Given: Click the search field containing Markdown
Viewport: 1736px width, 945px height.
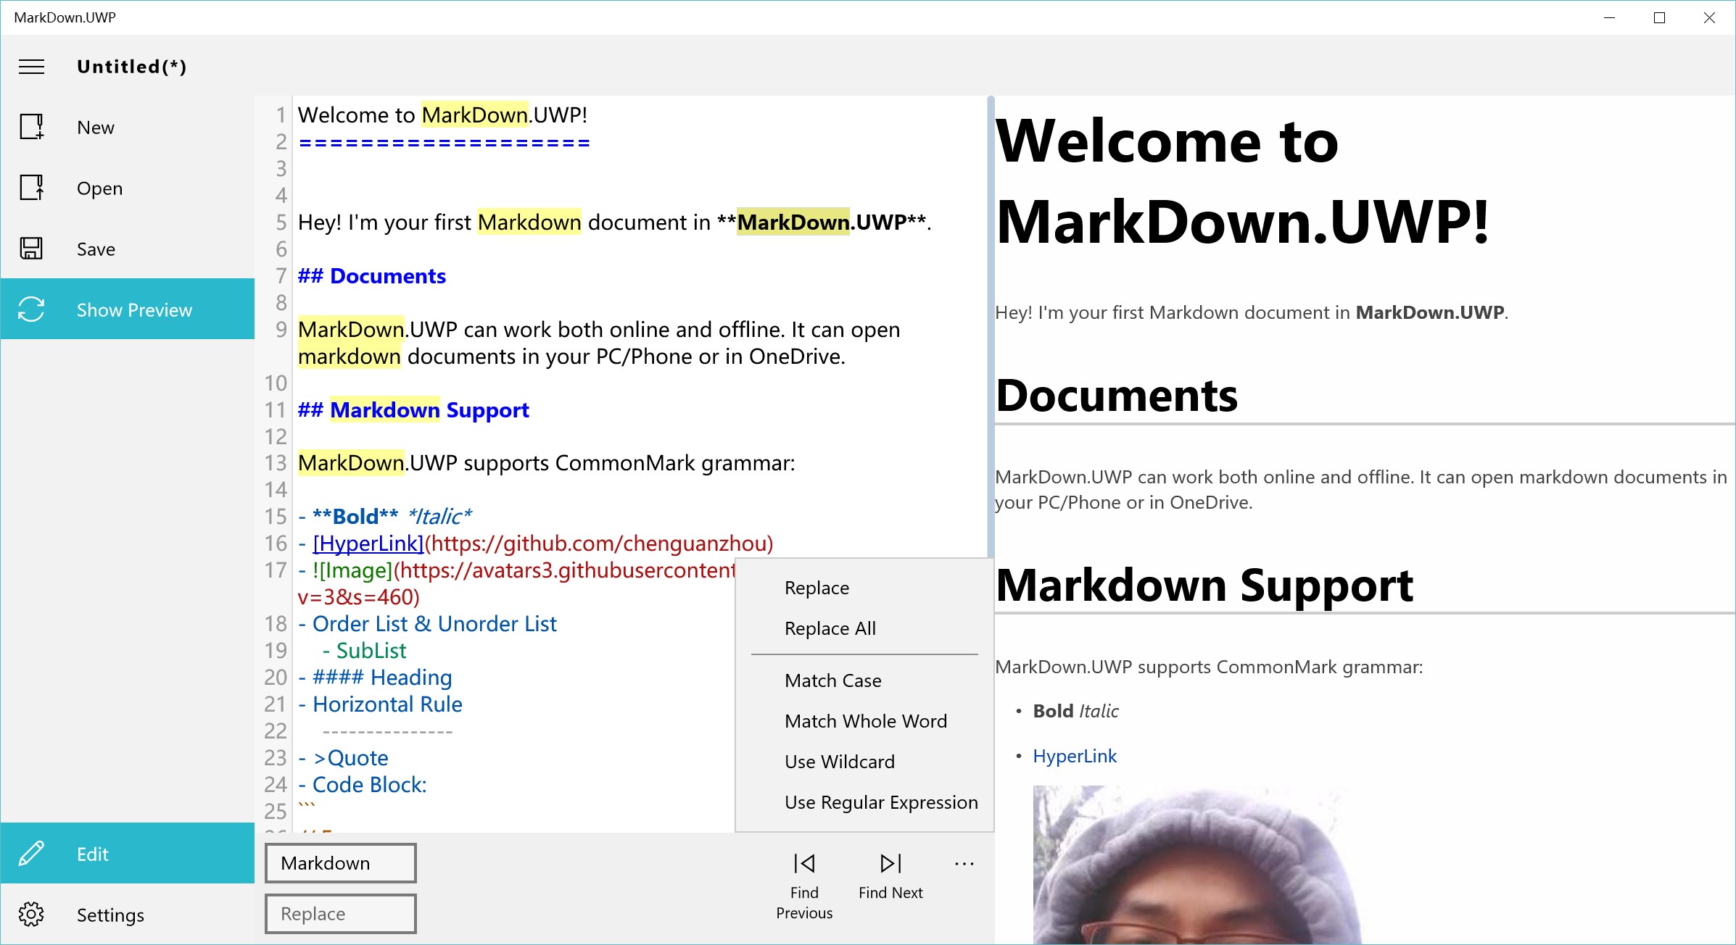Looking at the screenshot, I should click(340, 863).
